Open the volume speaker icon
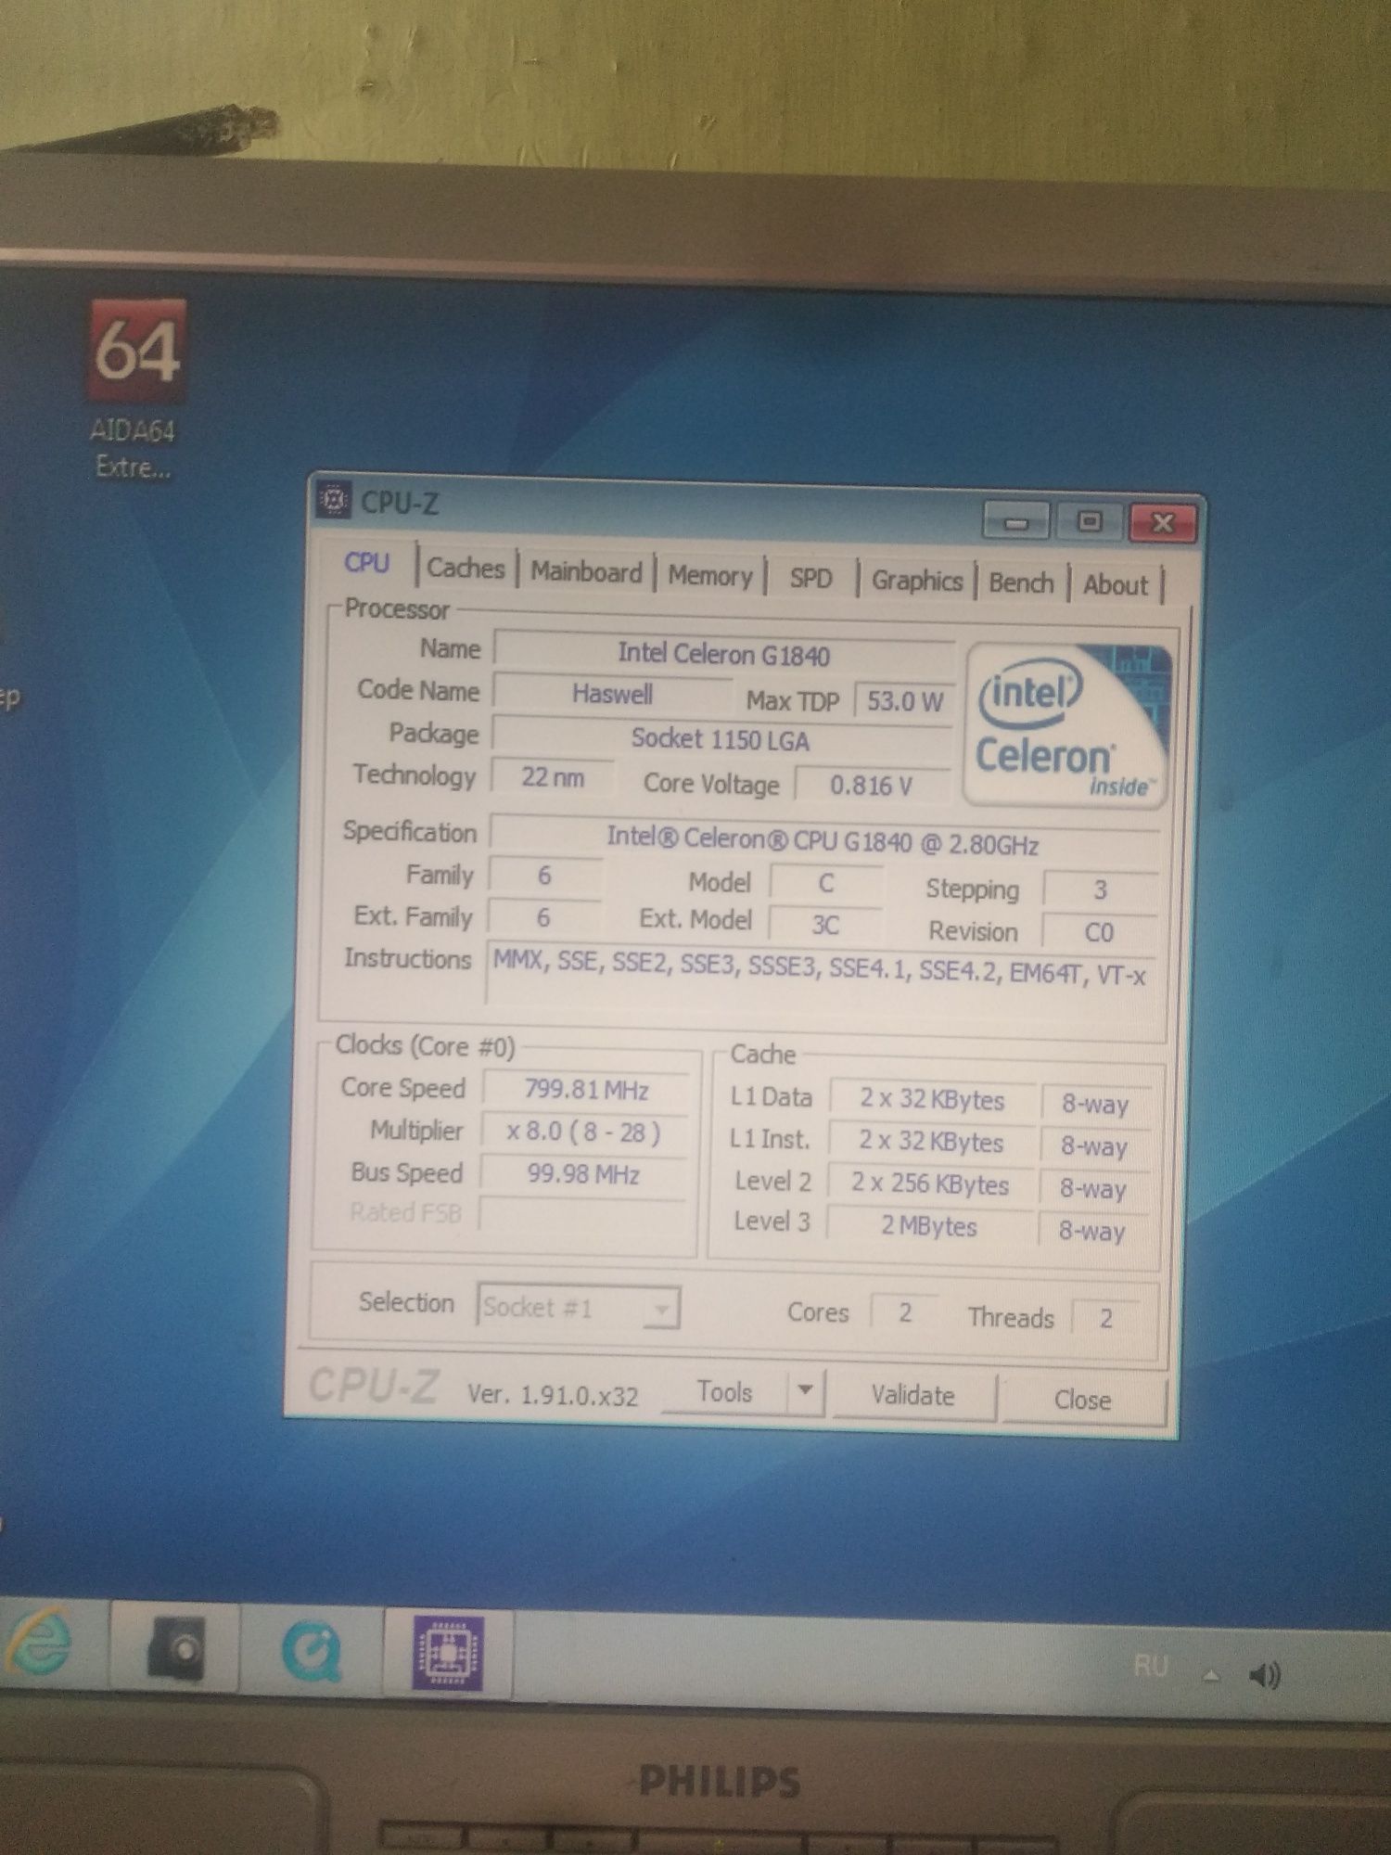1391x1855 pixels. 1265,1674
